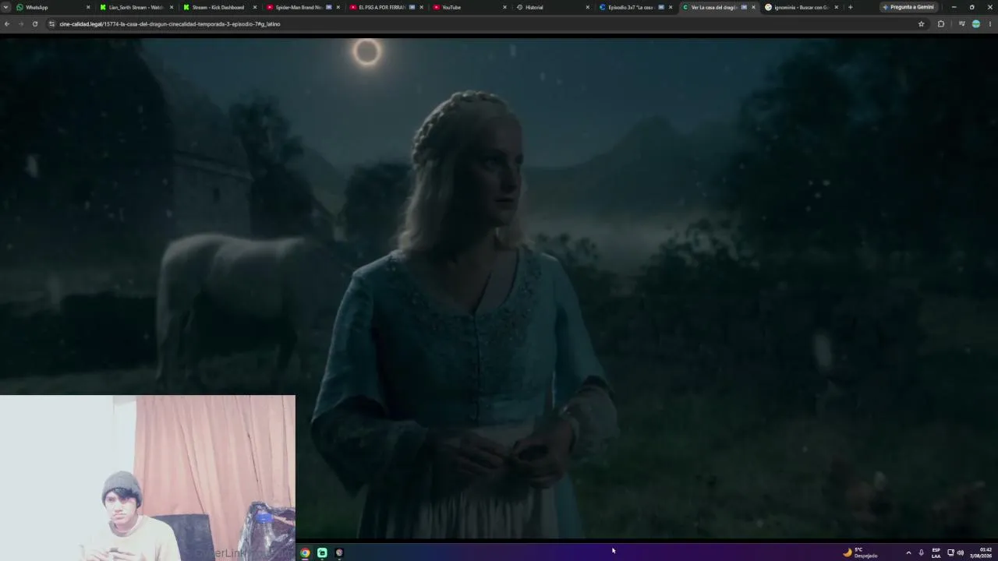Click the Pregunta a Gemini button
Viewport: 998px width, 561px height.
(x=908, y=7)
